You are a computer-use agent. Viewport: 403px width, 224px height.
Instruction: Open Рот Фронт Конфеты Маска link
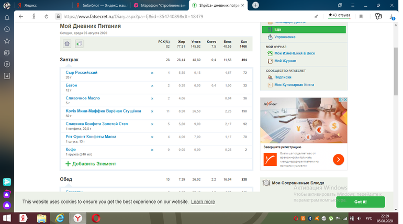click(x=91, y=137)
